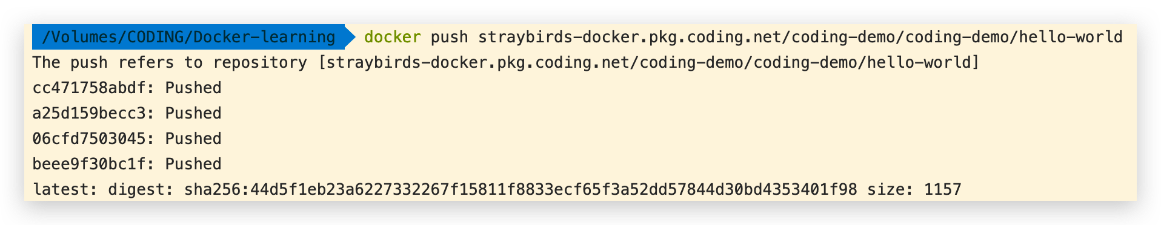Viewport: 1161px width, 225px height.
Task: Click Pushed status beside cc471758abdf
Action: pyautogui.click(x=193, y=88)
